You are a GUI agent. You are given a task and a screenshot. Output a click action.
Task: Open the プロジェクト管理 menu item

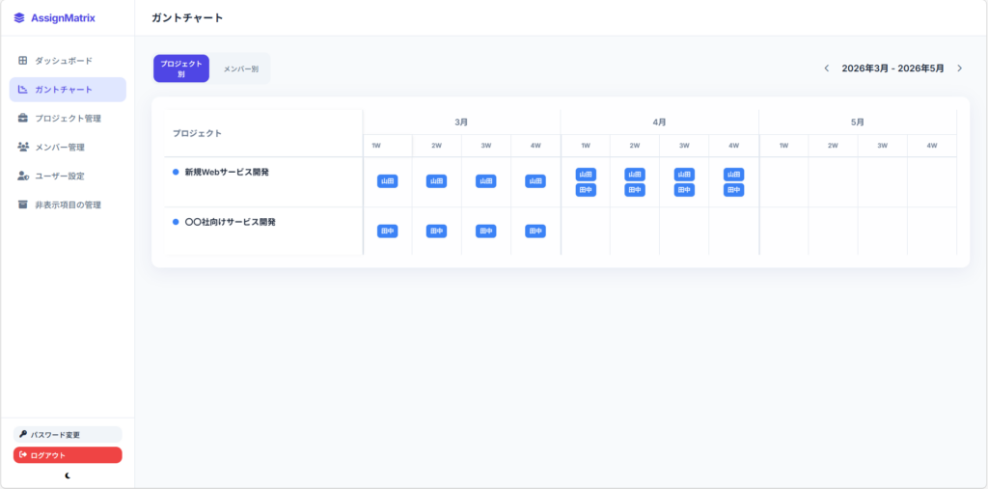pos(68,119)
